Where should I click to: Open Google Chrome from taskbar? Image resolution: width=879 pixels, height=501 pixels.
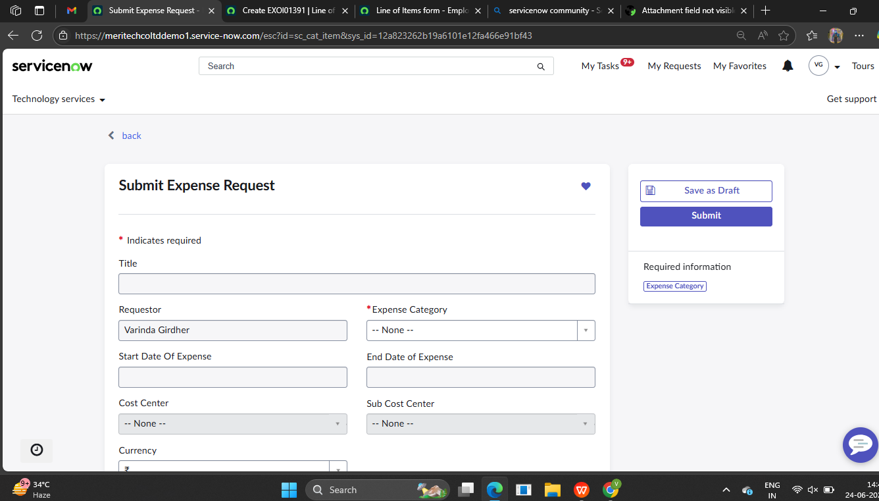611,489
